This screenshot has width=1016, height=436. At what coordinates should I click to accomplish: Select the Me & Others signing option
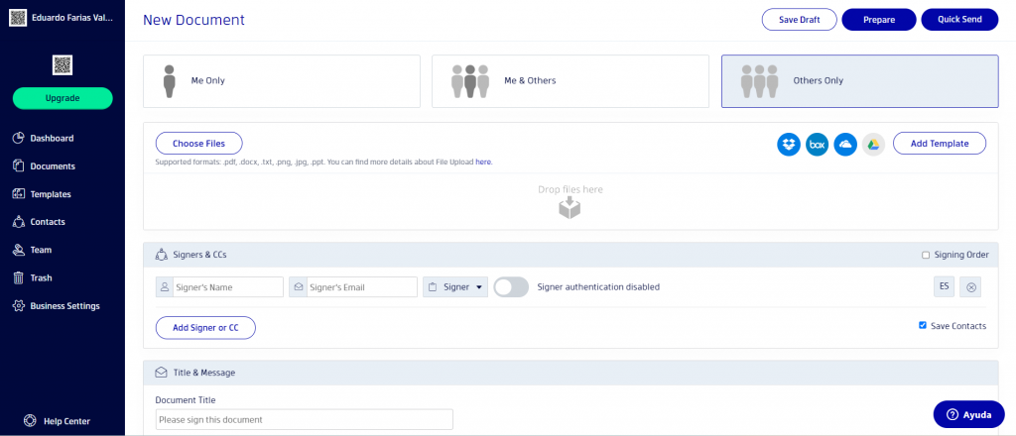pos(571,80)
